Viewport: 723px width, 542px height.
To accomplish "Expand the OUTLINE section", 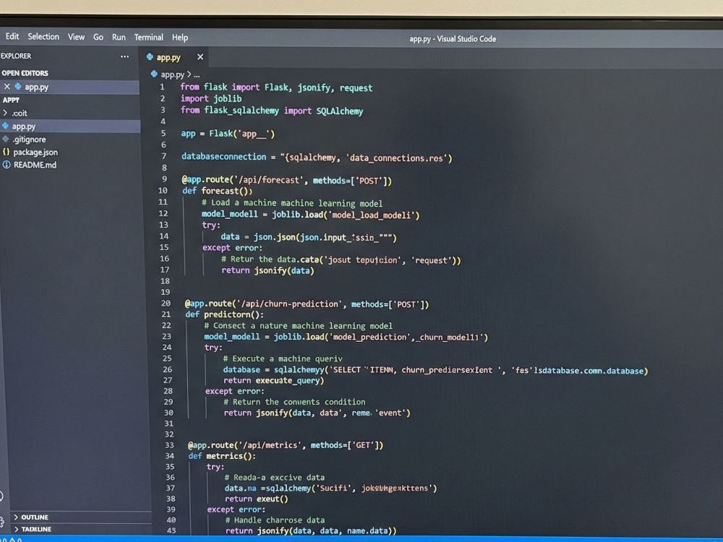I will [x=35, y=517].
